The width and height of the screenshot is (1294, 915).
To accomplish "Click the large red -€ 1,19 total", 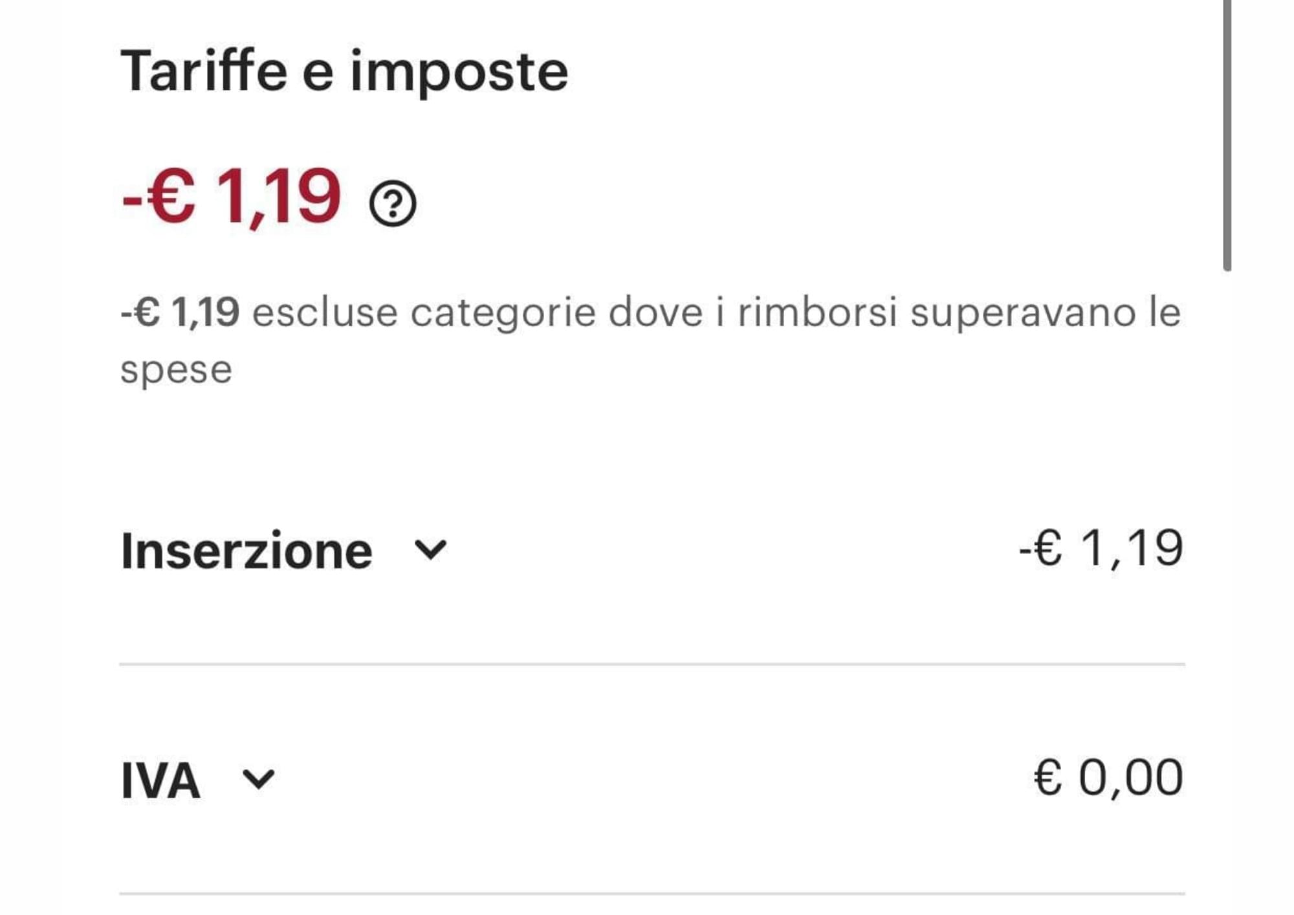I will [231, 196].
